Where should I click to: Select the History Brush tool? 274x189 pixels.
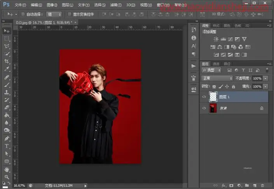click(x=7, y=100)
